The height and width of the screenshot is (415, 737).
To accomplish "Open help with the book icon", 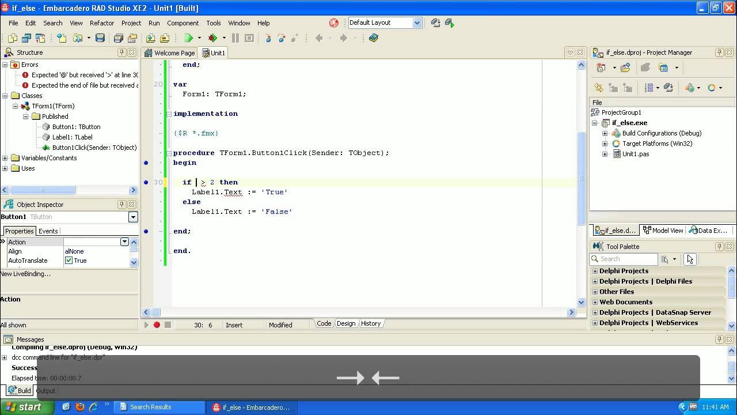I will click(374, 38).
